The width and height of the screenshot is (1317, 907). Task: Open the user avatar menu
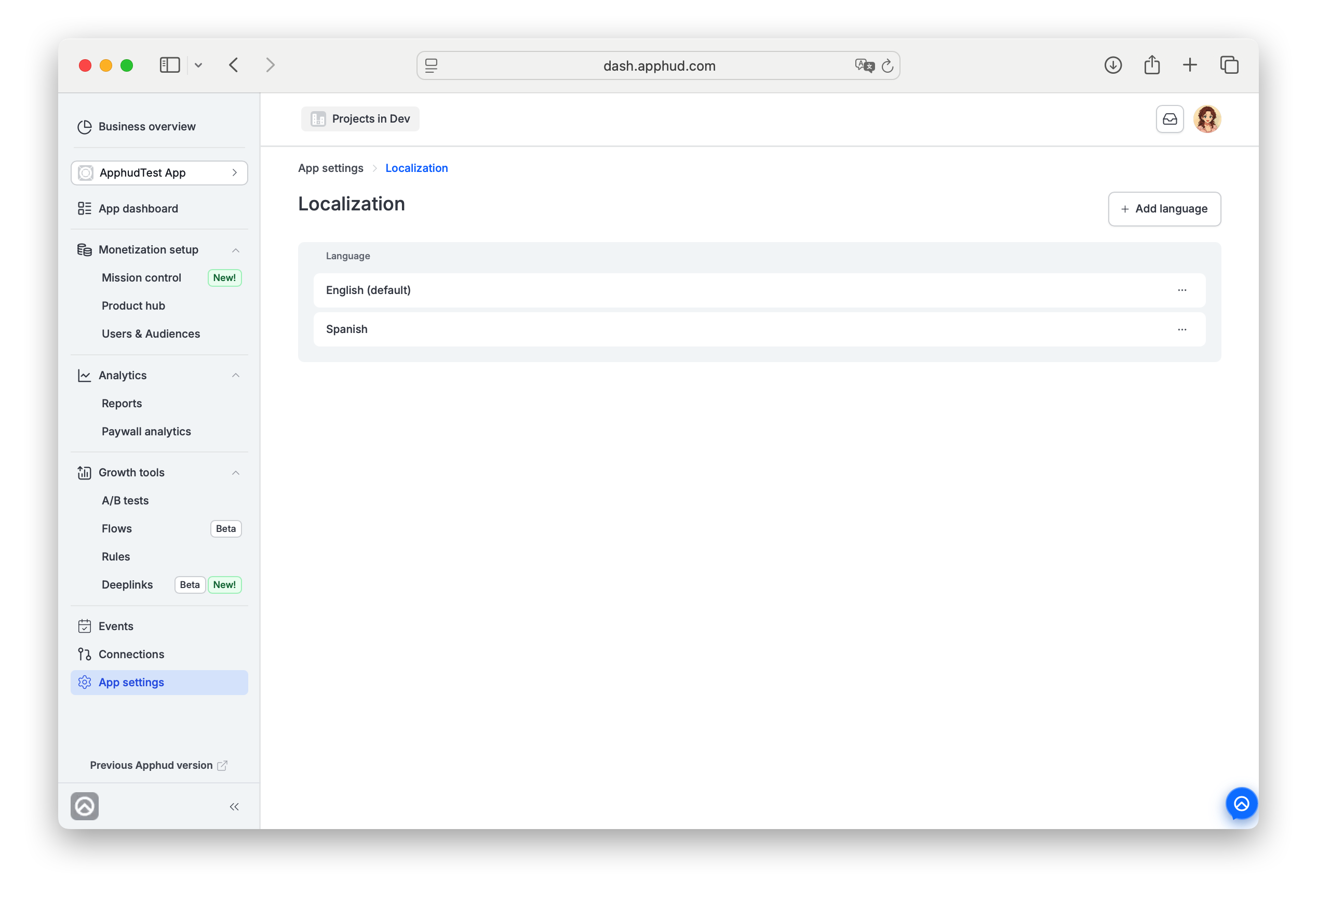point(1207,119)
